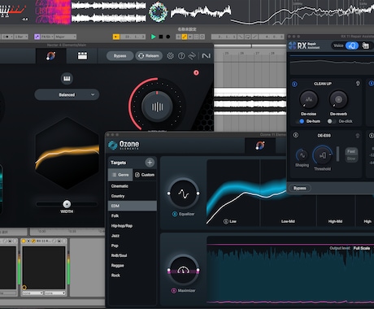Toggle the De-click switch

331,121
